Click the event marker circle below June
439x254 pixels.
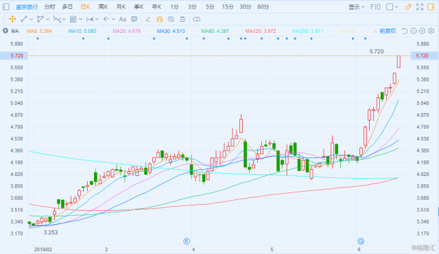[361, 241]
